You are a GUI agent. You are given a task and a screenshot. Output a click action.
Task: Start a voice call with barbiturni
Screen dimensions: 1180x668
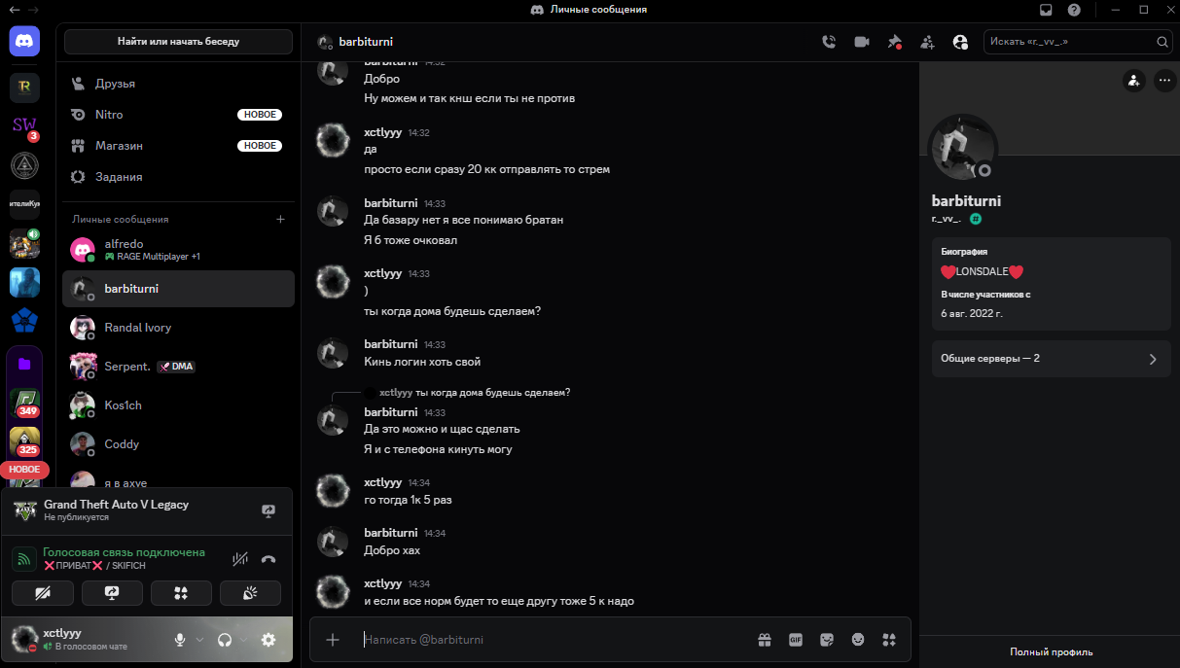[829, 42]
